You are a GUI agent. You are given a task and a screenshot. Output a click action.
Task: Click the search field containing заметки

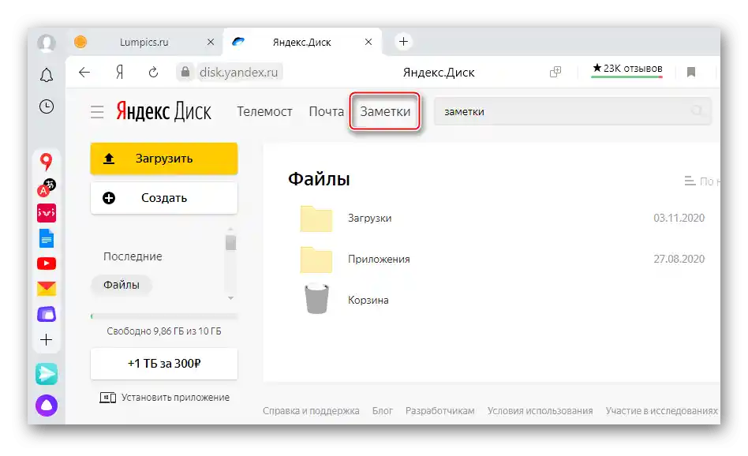click(x=573, y=111)
